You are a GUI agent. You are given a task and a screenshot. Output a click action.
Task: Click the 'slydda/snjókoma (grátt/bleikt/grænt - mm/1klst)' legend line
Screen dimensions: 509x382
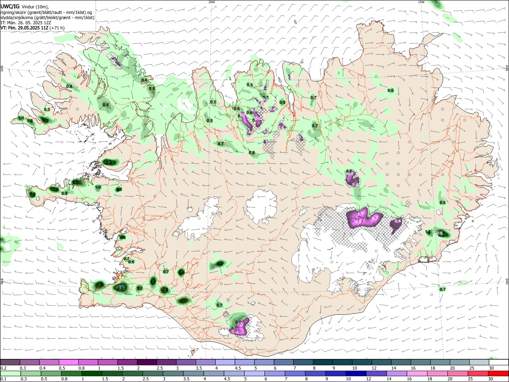coord(47,18)
